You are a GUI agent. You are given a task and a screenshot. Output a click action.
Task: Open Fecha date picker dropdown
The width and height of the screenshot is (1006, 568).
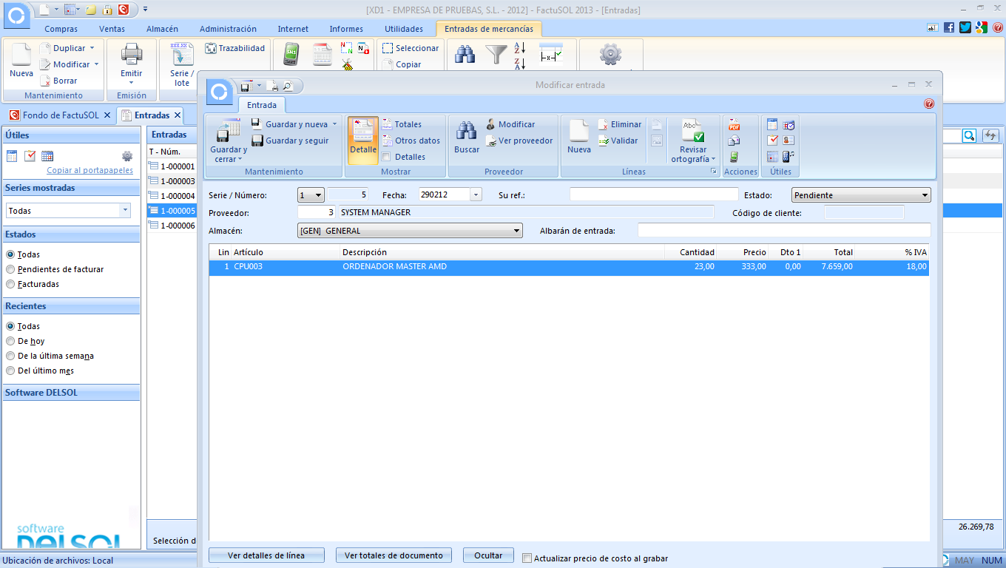(476, 195)
